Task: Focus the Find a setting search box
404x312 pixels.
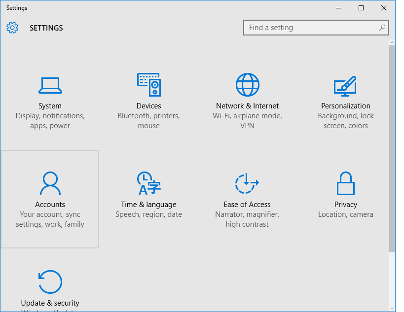Action: (316, 28)
